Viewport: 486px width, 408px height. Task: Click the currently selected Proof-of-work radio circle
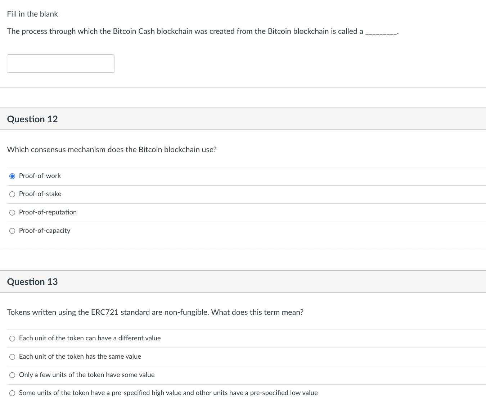12,176
